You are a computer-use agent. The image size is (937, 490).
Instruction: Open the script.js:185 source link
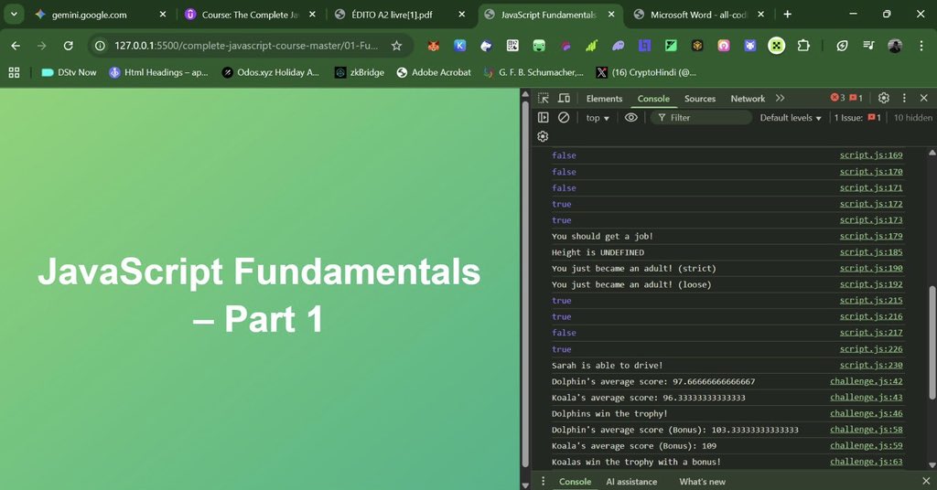871,252
